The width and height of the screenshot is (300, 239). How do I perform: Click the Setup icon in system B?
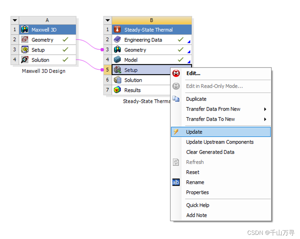pyautogui.click(x=117, y=70)
